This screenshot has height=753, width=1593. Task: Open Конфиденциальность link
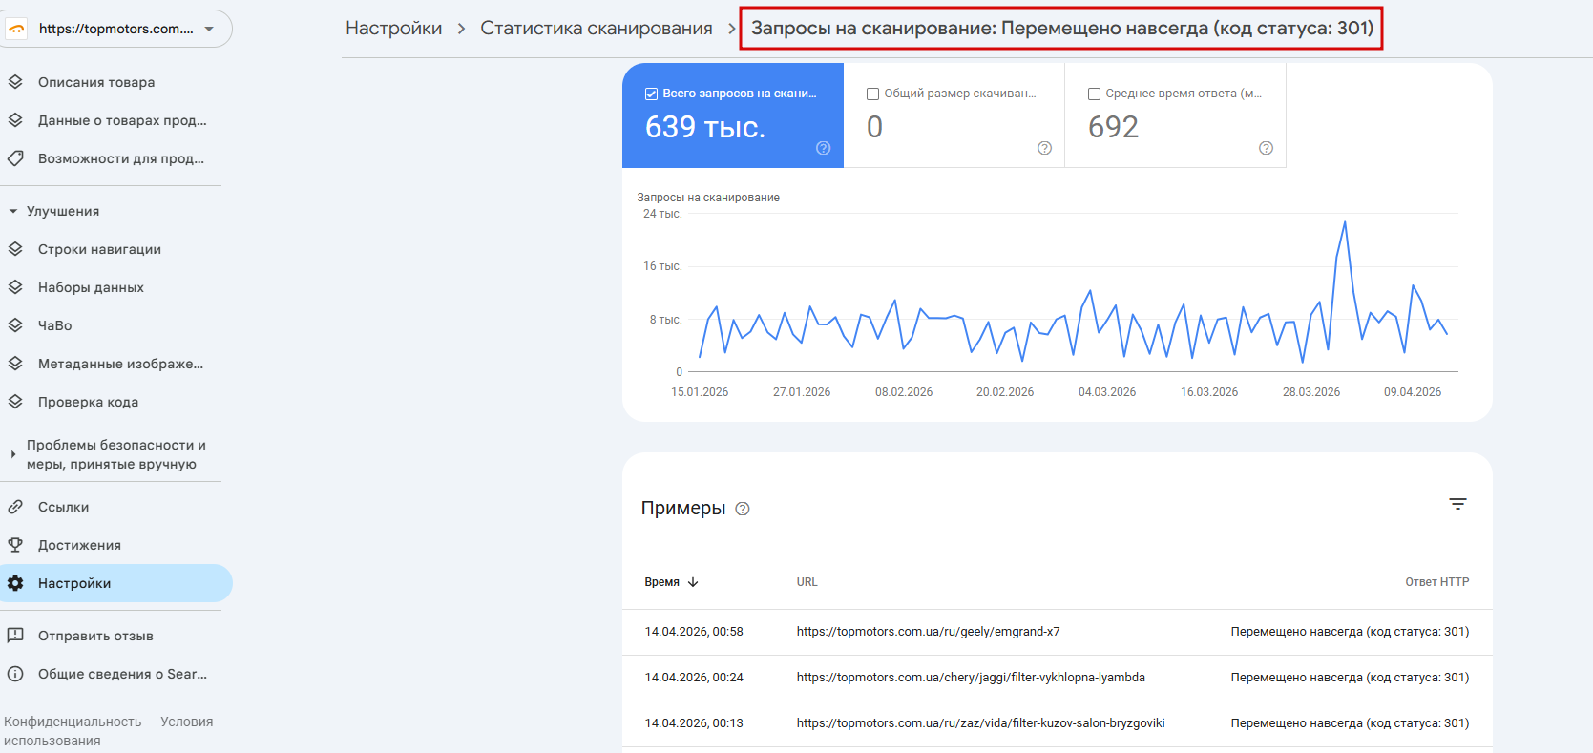[73, 722]
